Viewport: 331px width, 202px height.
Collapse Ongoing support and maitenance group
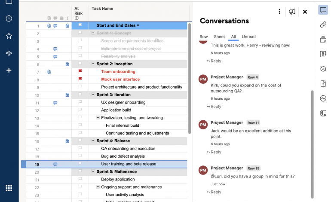(x=98, y=187)
